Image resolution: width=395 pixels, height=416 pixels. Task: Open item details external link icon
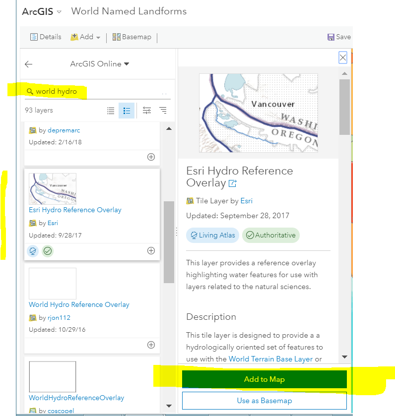(x=233, y=183)
